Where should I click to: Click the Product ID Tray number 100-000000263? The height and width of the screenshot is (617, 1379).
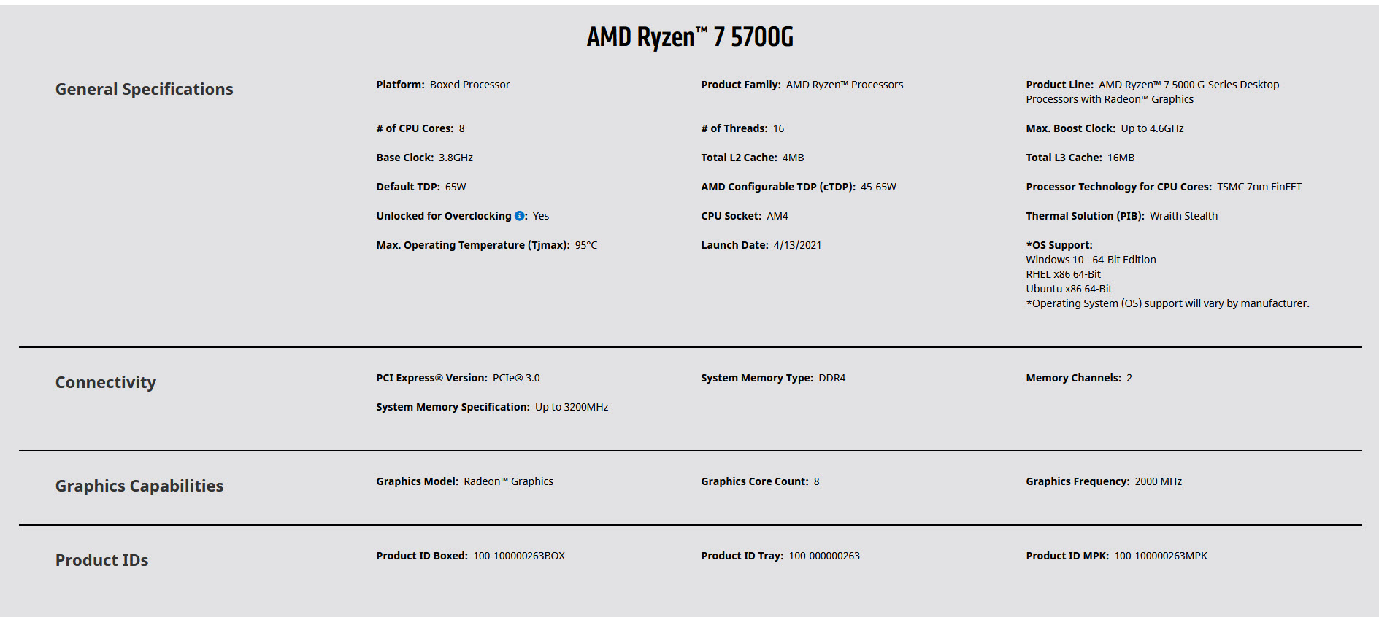[824, 556]
